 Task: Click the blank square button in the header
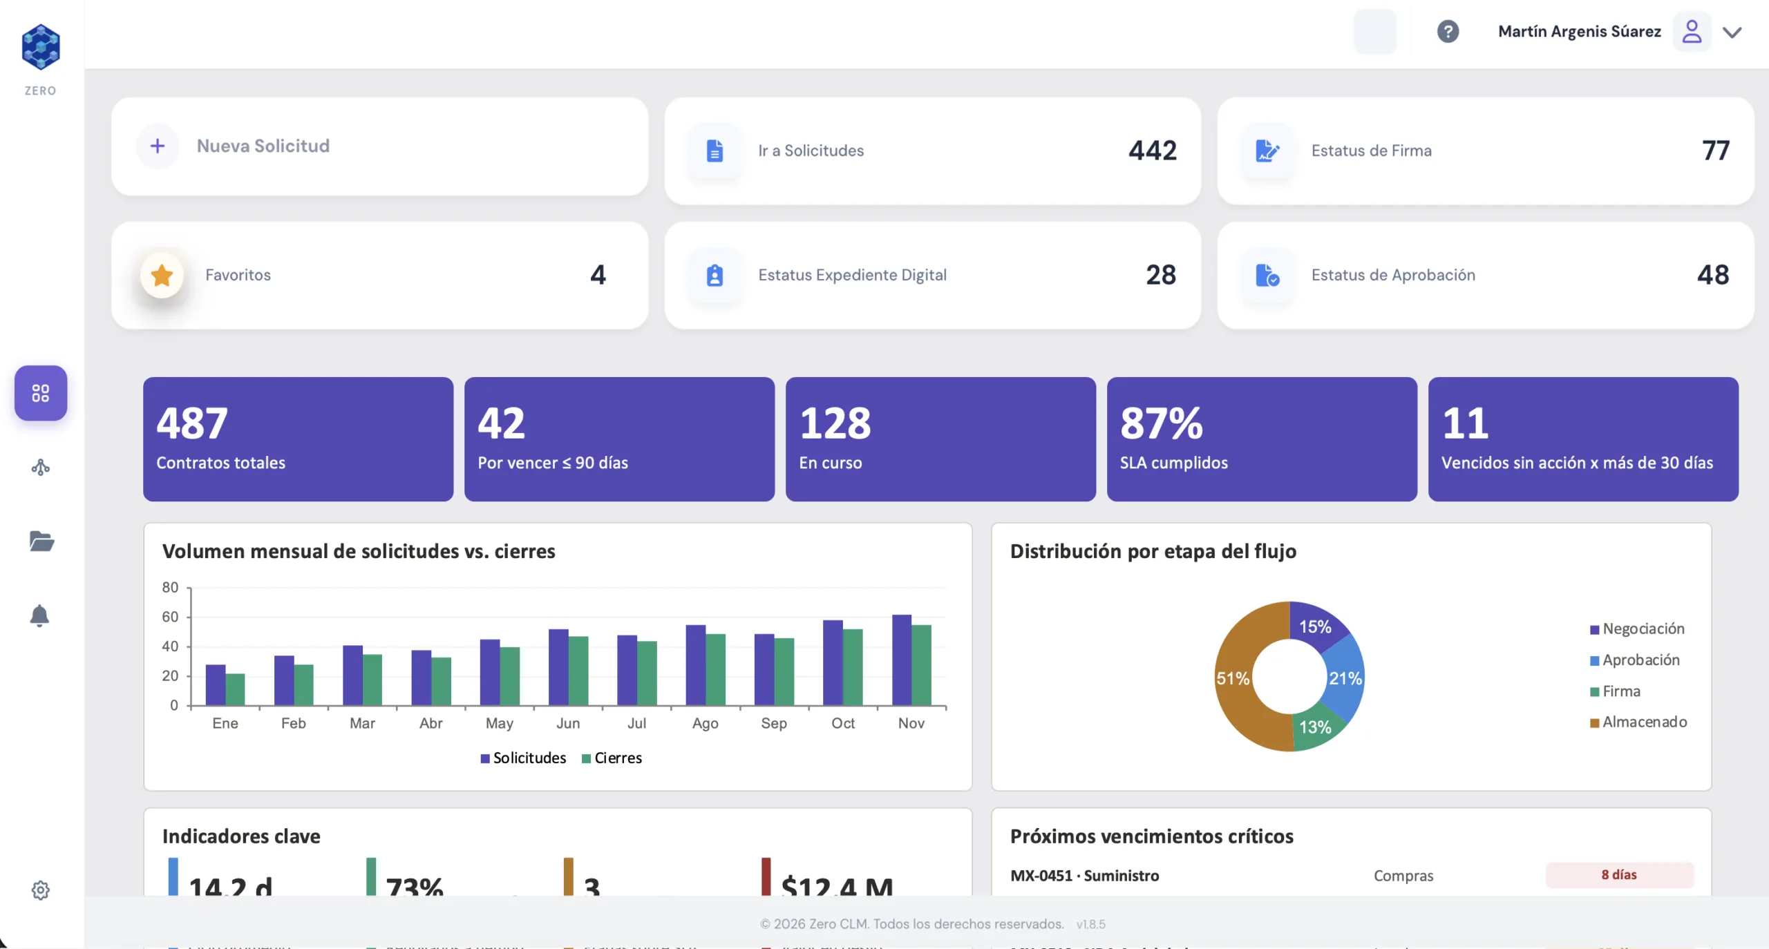tap(1374, 32)
